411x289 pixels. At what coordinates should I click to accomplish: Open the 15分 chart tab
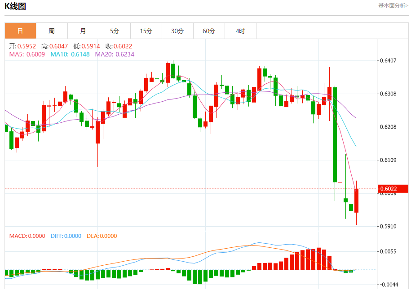pos(146,31)
